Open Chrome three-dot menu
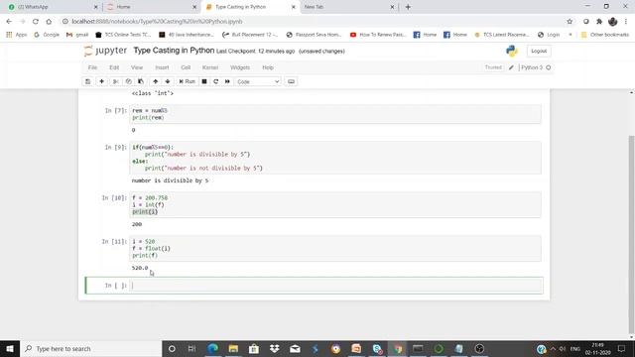This screenshot has height=357, width=635. [626, 22]
